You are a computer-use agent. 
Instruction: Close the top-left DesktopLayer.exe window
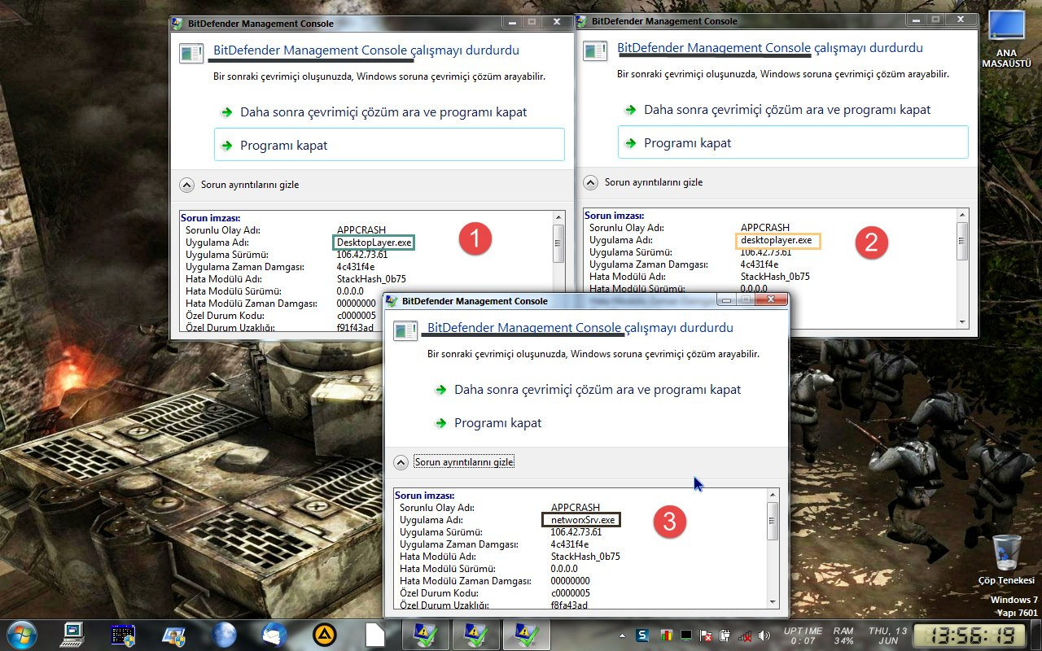point(556,22)
